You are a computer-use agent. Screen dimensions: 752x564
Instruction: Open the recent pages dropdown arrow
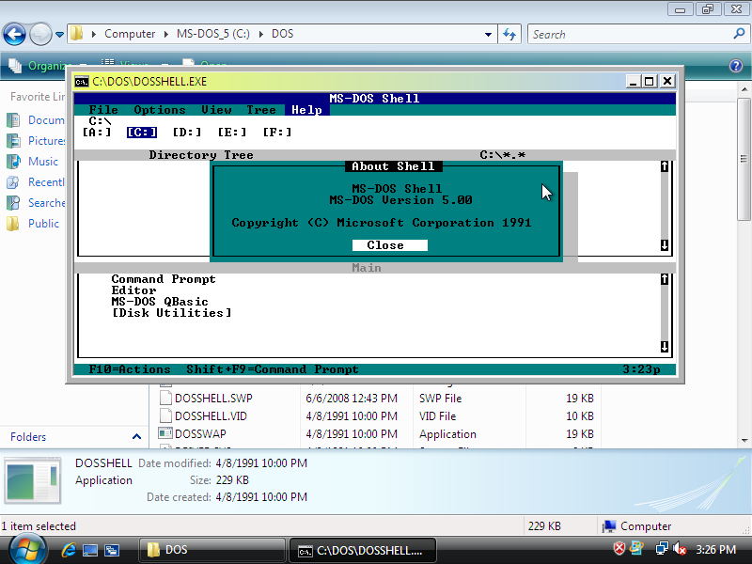tap(60, 35)
